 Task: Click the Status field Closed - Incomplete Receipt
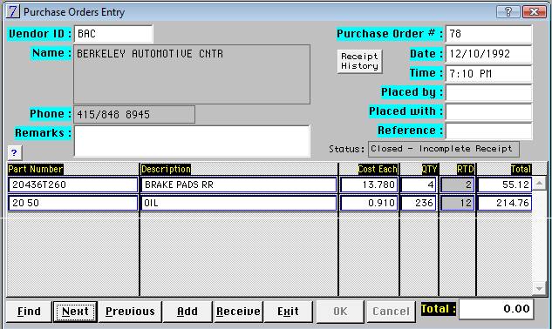[x=444, y=149]
